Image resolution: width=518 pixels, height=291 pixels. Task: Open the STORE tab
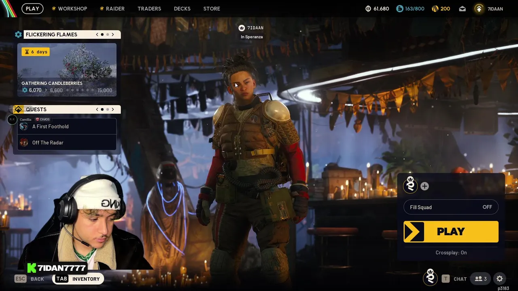point(212,8)
